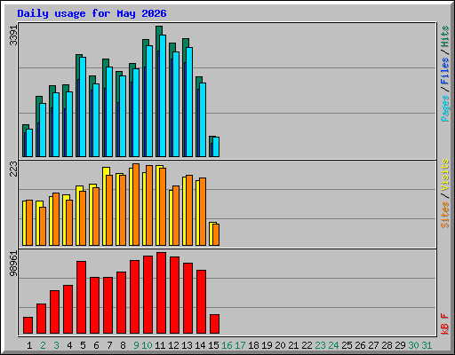Click day label 10 on the axis
This screenshot has width=455, height=355.
click(x=147, y=345)
